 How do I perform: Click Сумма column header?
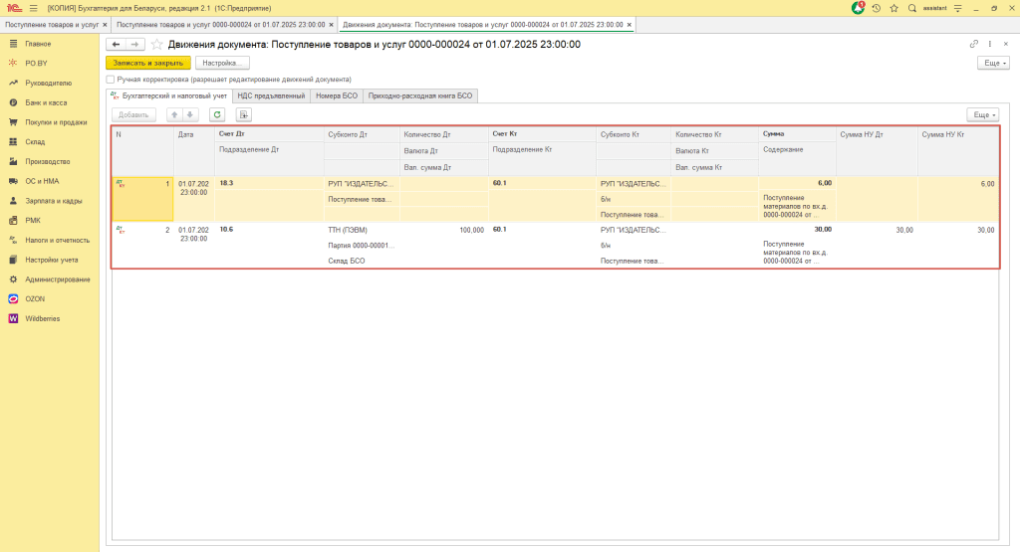tap(797, 134)
